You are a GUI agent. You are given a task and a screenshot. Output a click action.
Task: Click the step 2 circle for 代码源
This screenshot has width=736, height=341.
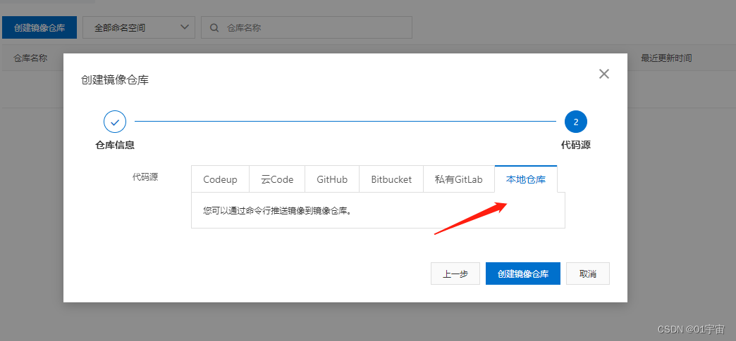[576, 122]
